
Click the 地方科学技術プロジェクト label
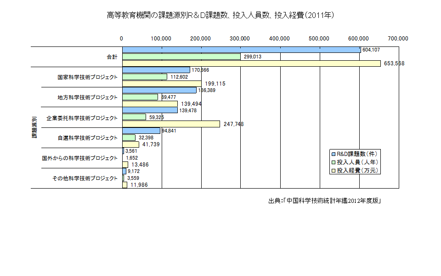(87, 98)
